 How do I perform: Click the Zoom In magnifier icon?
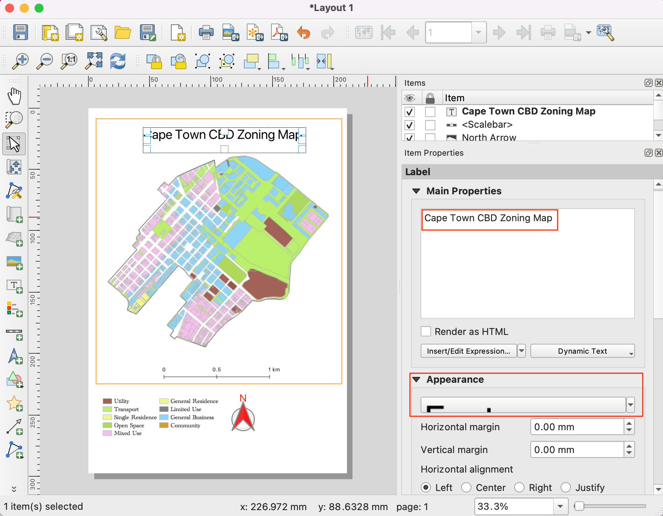[21, 61]
